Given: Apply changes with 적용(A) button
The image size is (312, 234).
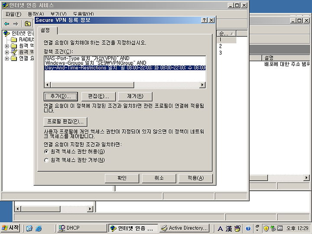Looking at the screenshot, I should tap(196, 178).
